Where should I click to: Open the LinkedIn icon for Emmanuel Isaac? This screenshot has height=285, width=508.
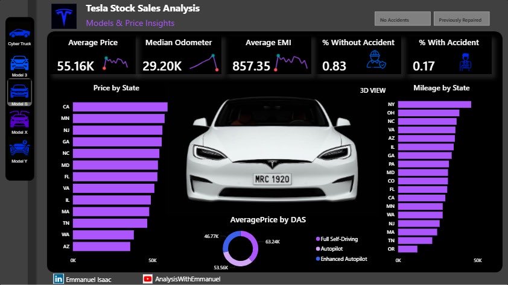coord(59,279)
